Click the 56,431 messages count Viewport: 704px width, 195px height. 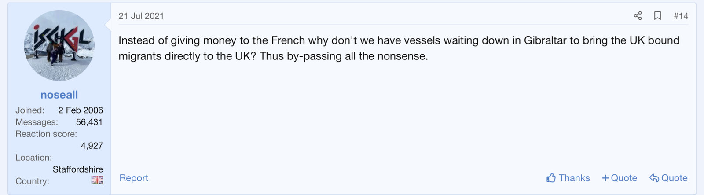89,122
